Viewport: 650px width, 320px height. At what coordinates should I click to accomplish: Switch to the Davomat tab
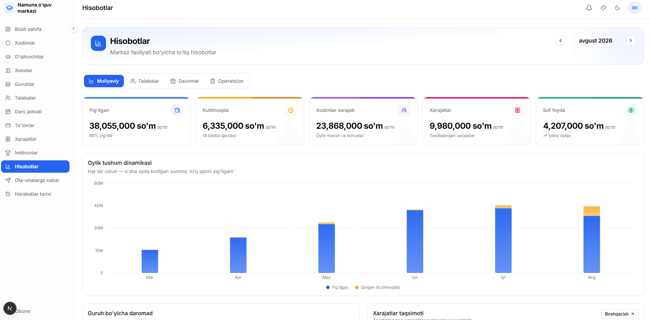point(185,81)
